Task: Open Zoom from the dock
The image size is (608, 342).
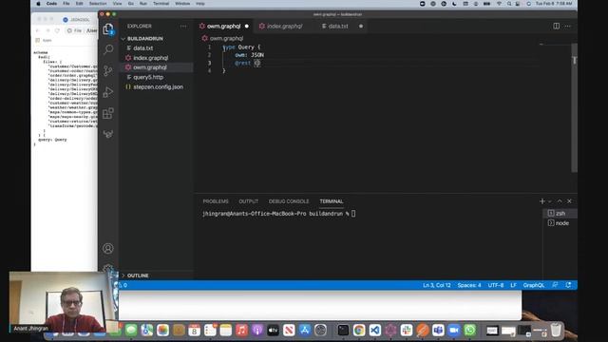Action: [454, 330]
